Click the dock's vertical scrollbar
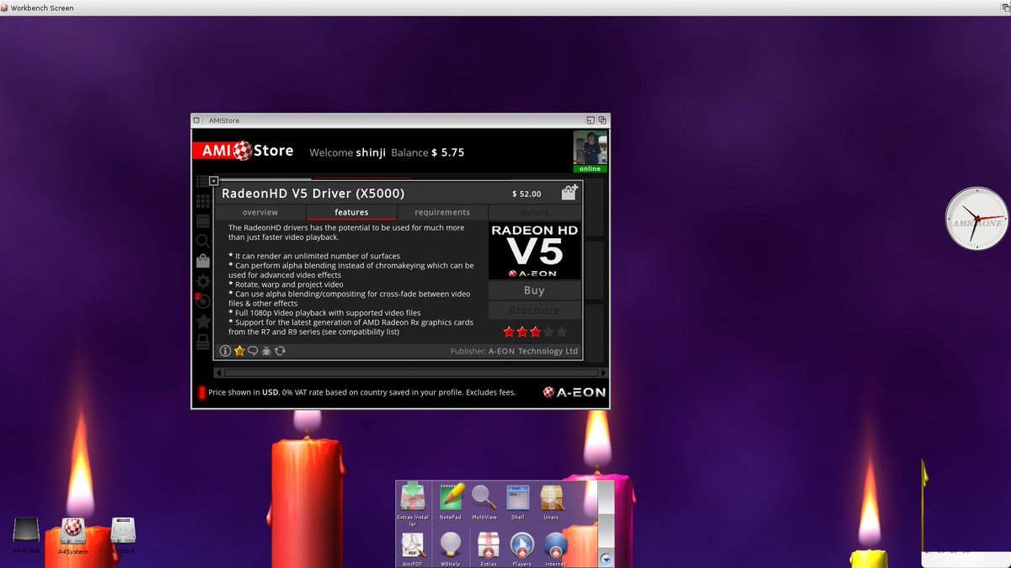The width and height of the screenshot is (1011, 568). 606,516
